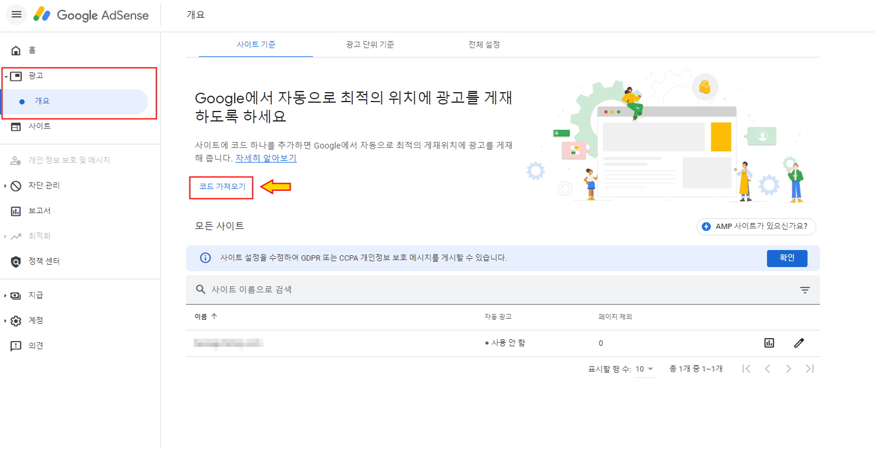The height and width of the screenshot is (449, 875).
Task: Click the pencil edit icon for site
Action: coord(799,343)
